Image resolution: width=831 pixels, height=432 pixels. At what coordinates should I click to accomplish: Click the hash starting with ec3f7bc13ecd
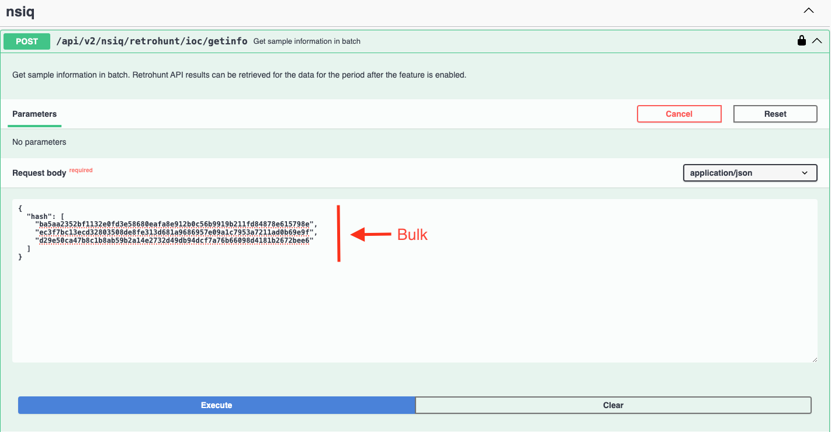pyautogui.click(x=175, y=232)
